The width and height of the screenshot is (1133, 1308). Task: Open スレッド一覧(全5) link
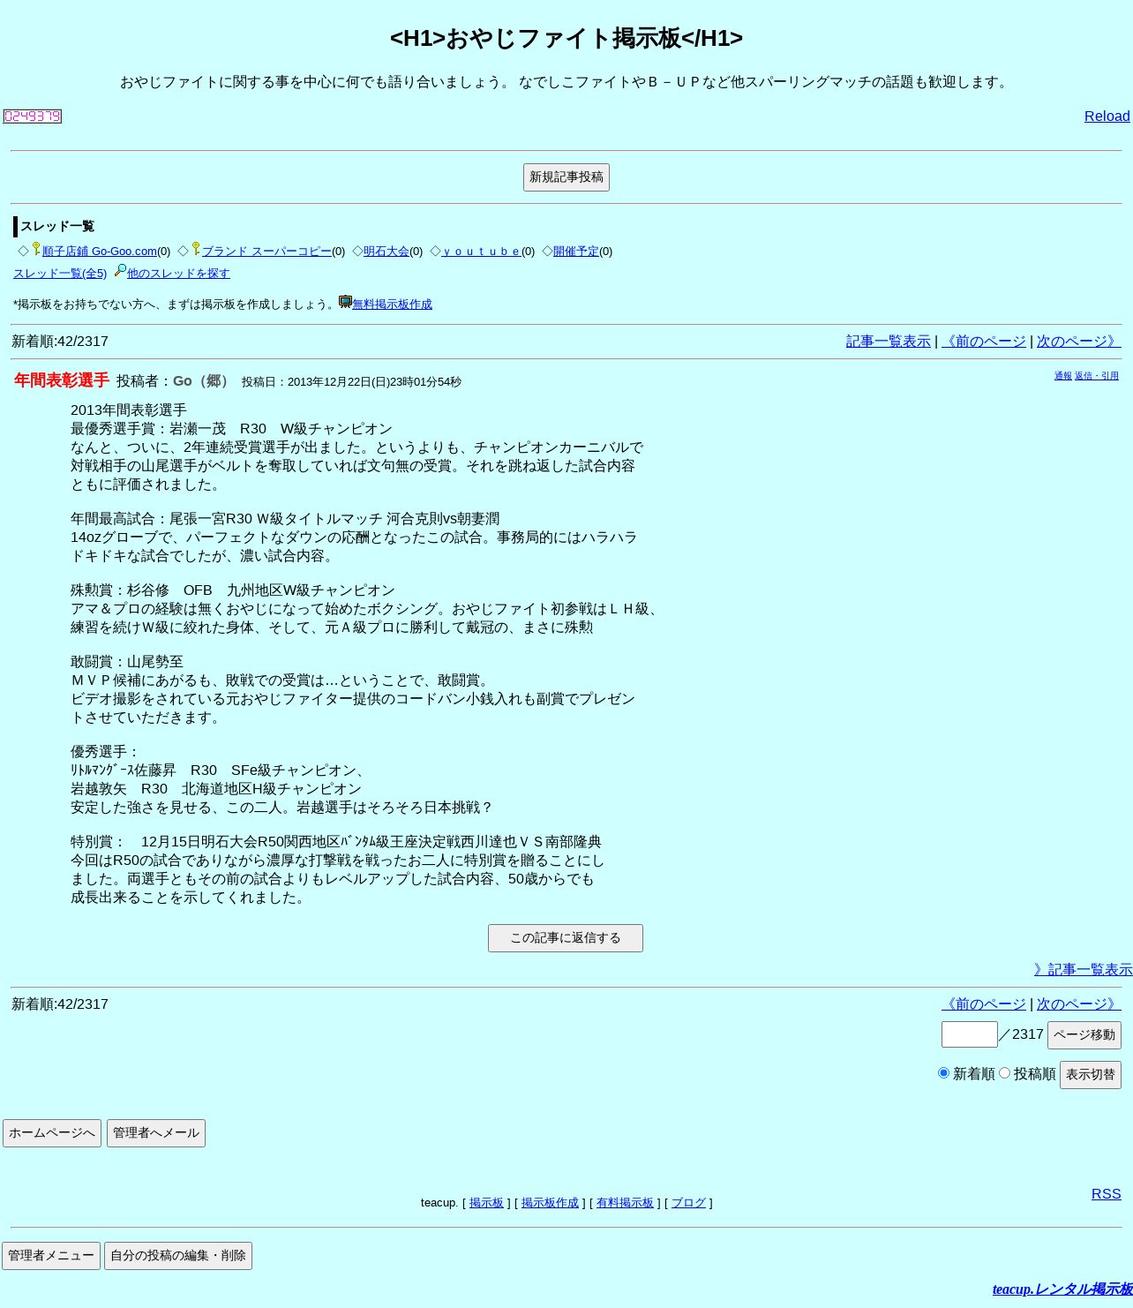click(60, 274)
